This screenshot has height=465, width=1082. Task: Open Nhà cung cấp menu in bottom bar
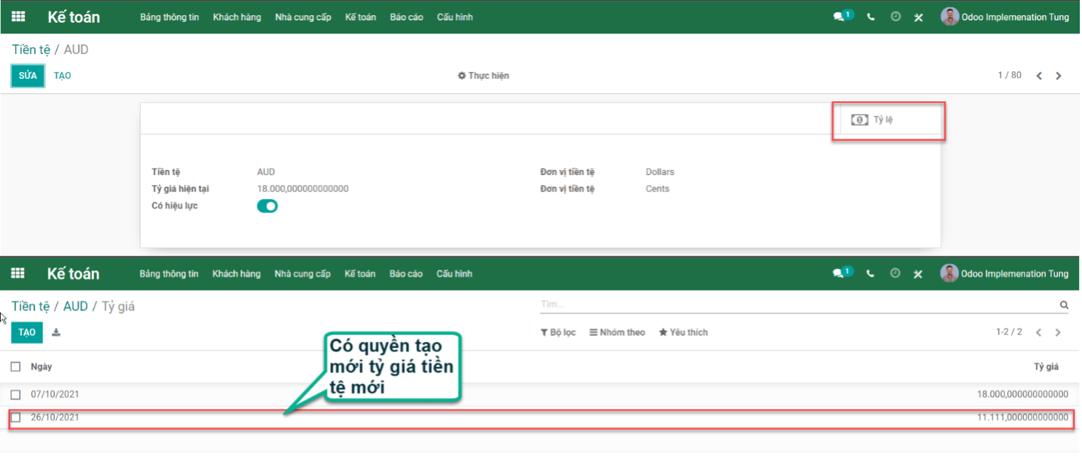(302, 273)
